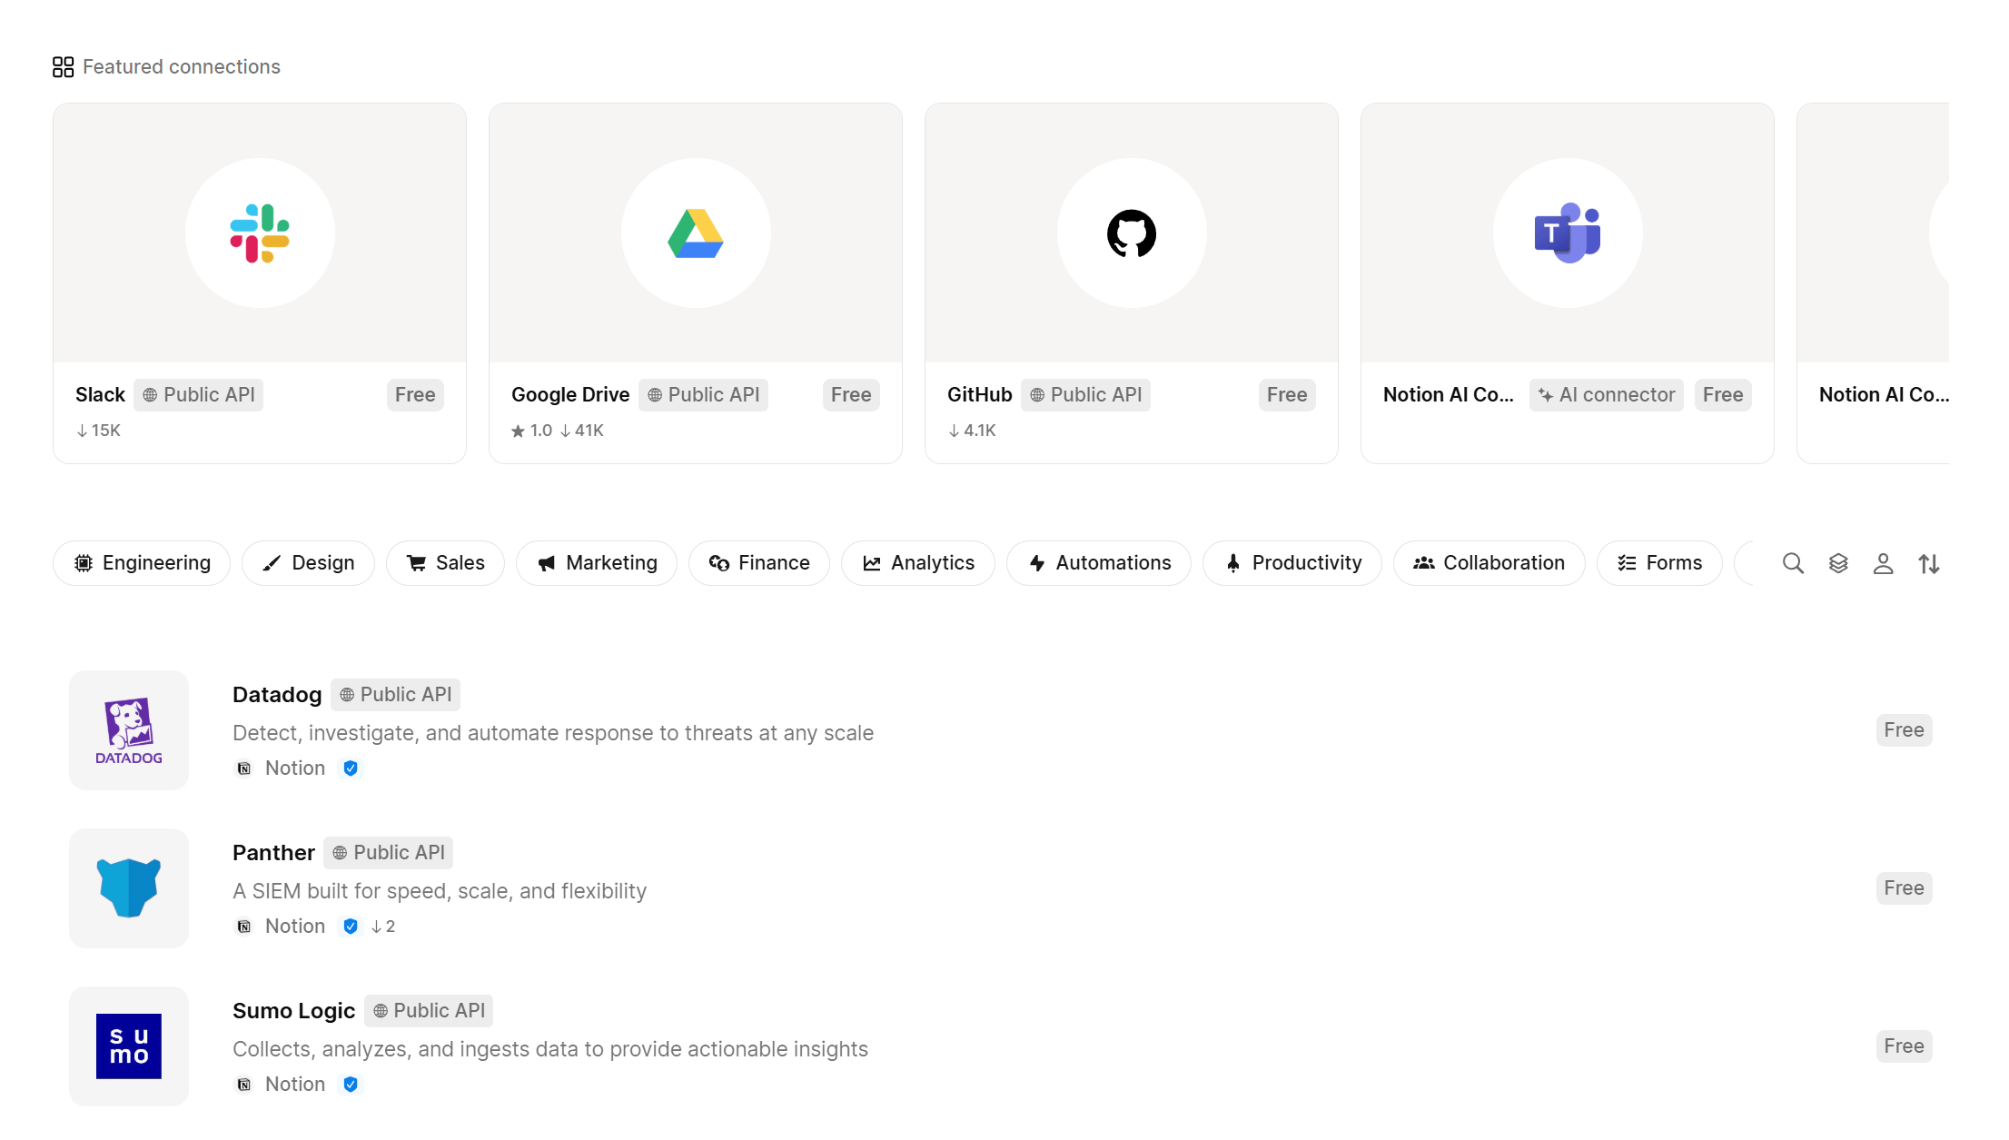Click the verified badge under Datadog
This screenshot has height=1140, width=2009.
tap(351, 768)
